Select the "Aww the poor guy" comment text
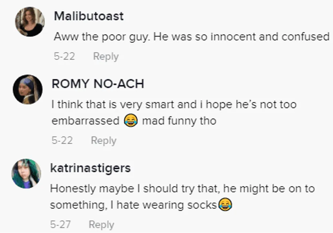Image resolution: width=333 pixels, height=233 pixels. coord(191,37)
